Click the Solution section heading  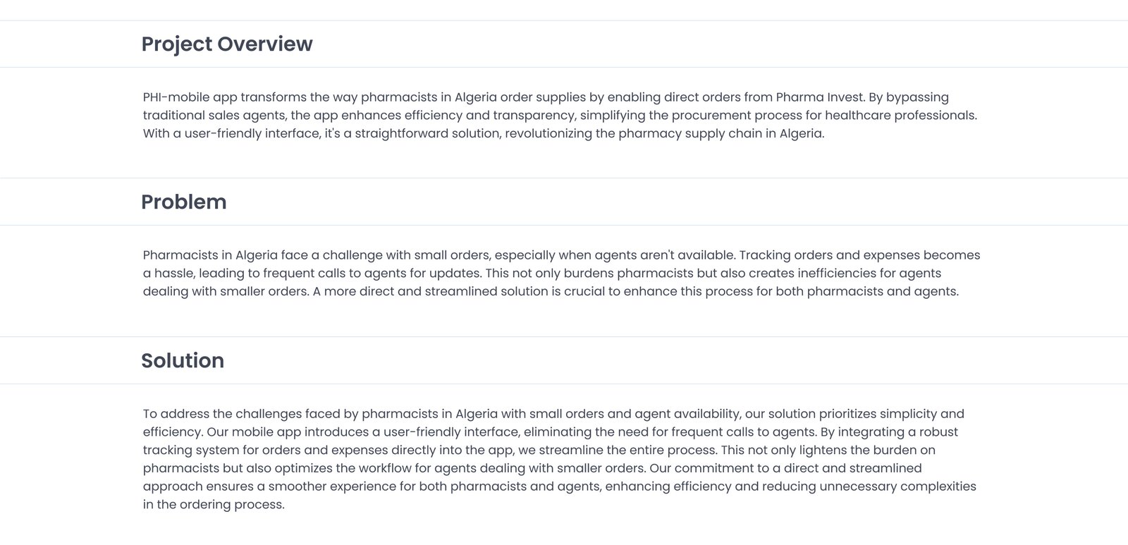point(182,360)
